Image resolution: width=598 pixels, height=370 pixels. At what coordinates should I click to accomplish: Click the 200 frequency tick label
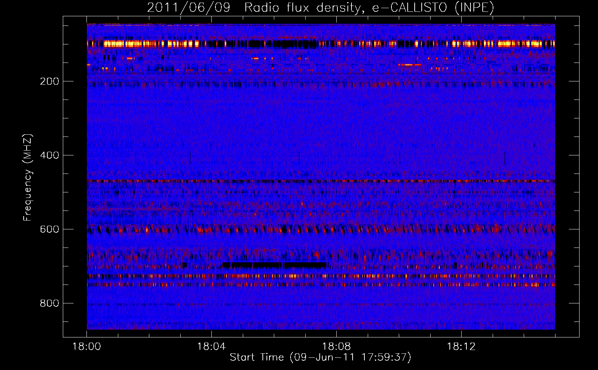tap(50, 81)
